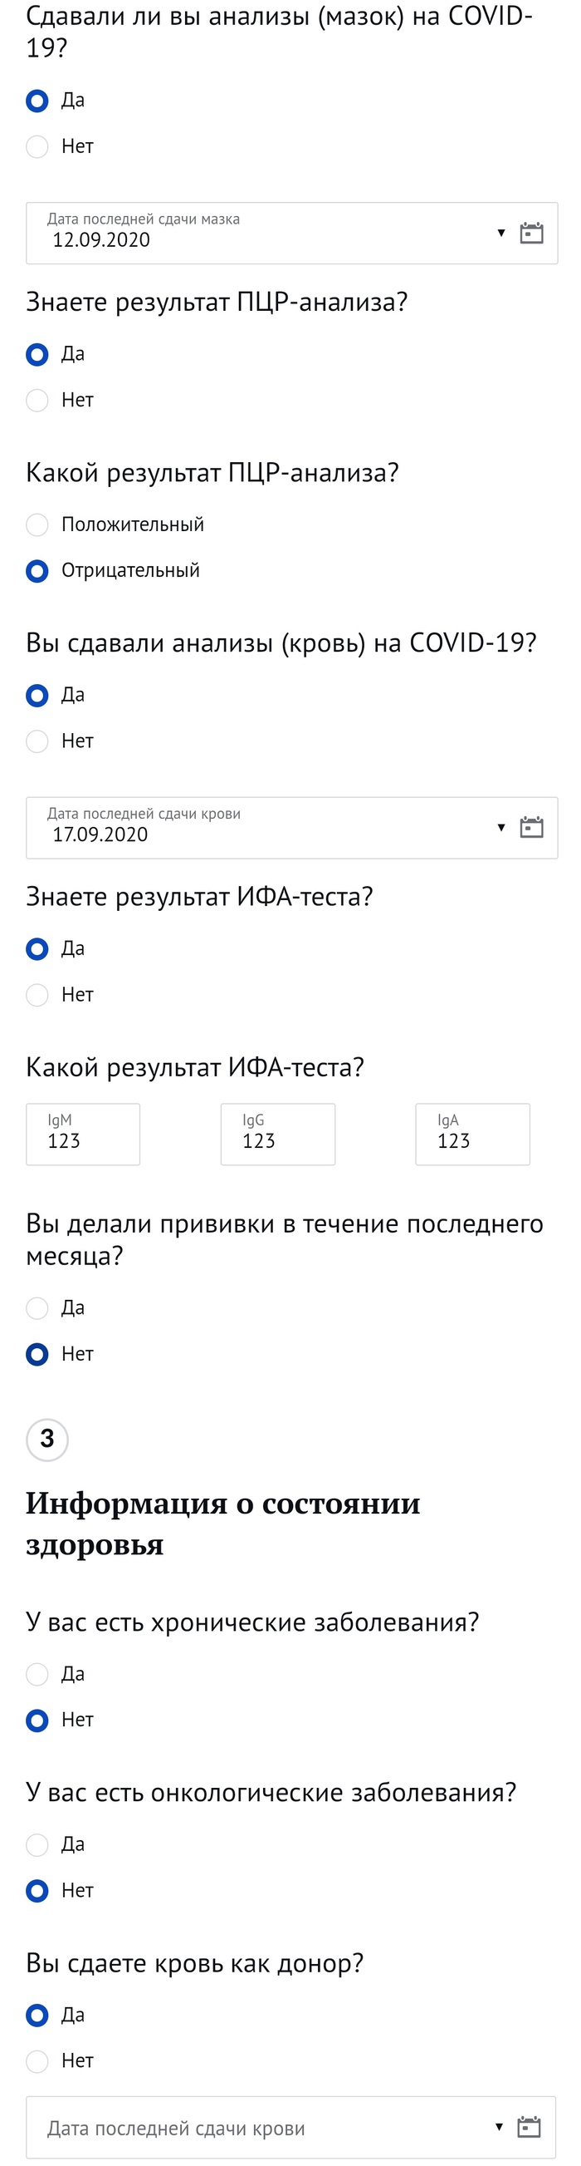Open calendar icon for 17.09.2020 blood date
The height and width of the screenshot is (2166, 581).
point(531,827)
